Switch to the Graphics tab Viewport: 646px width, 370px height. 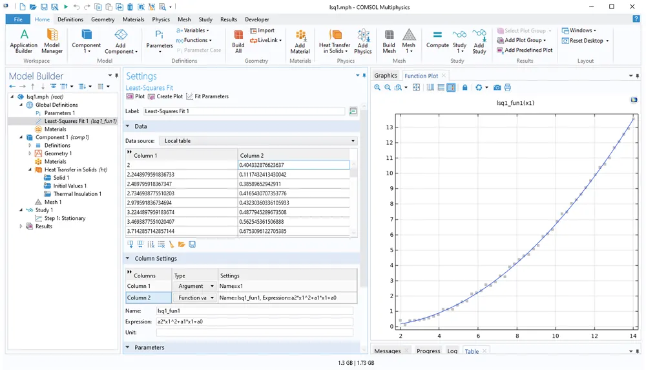tap(386, 76)
